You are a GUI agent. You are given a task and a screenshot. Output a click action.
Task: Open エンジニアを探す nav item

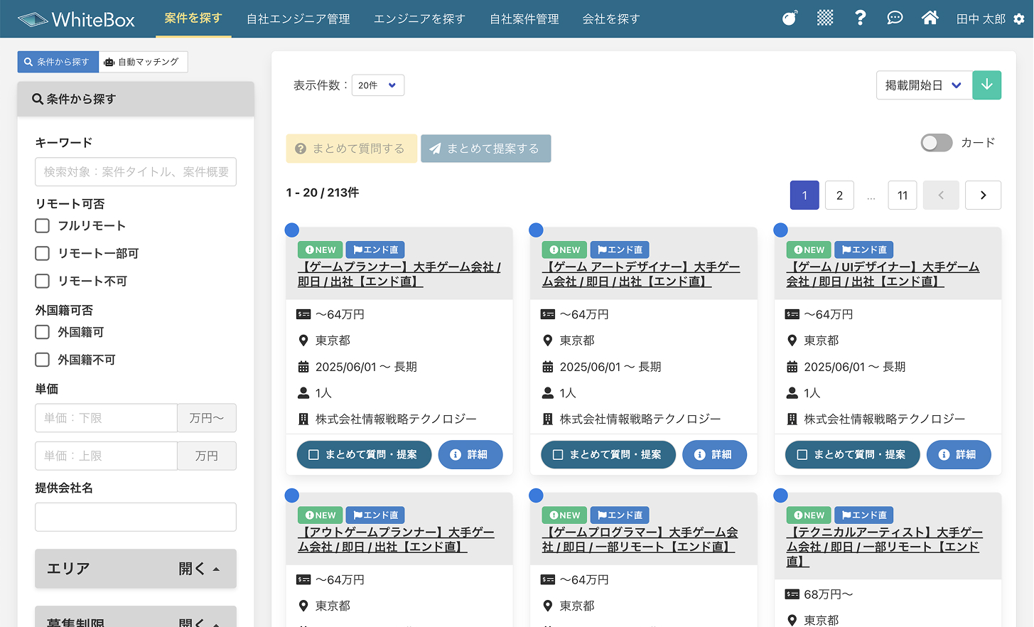[x=419, y=19]
